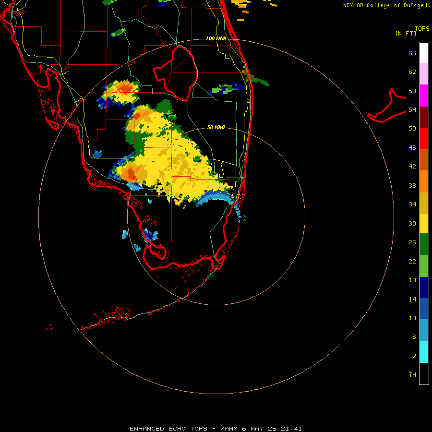Click the [K FT] units label

406,33
